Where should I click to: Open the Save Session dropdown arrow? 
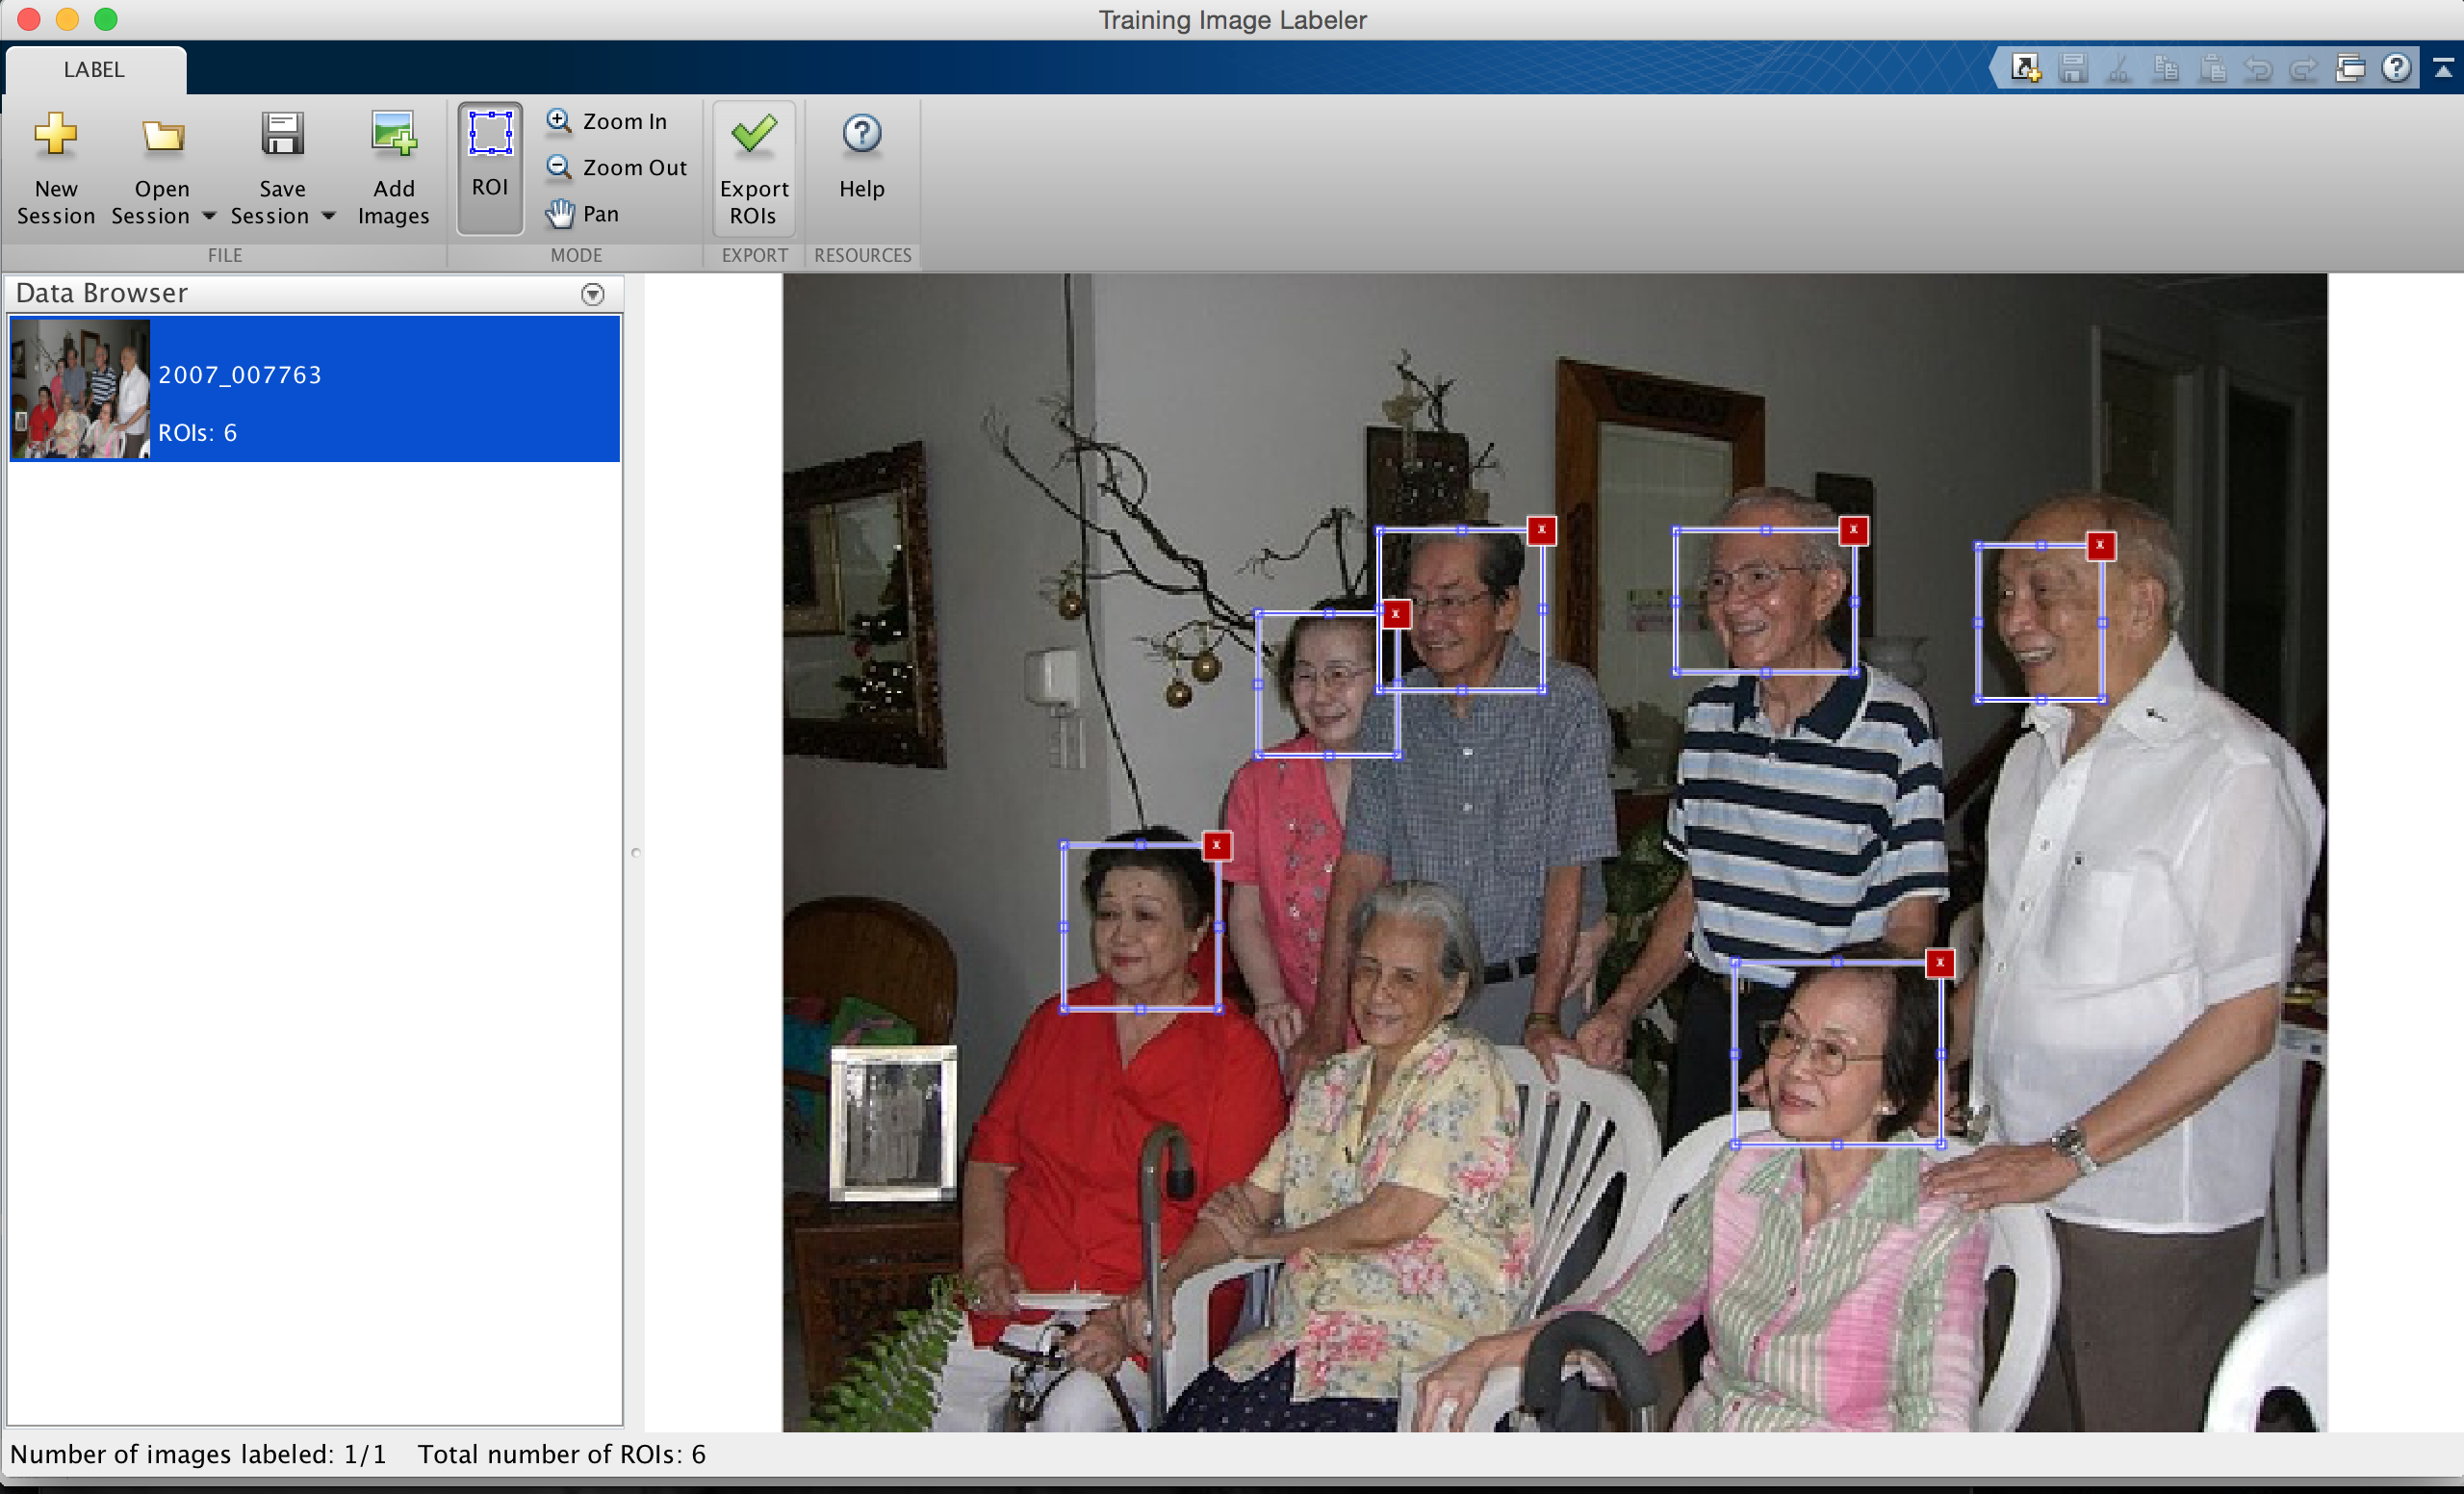click(328, 216)
